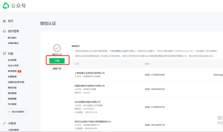Click 公众号: 倍通信用认证客服 text
This screenshot has width=223, height=132.
coord(87,77)
